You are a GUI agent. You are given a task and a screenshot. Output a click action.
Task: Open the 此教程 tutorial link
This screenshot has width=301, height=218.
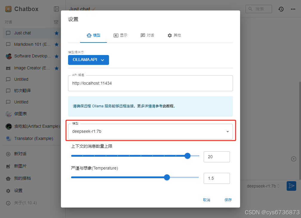(x=168, y=106)
